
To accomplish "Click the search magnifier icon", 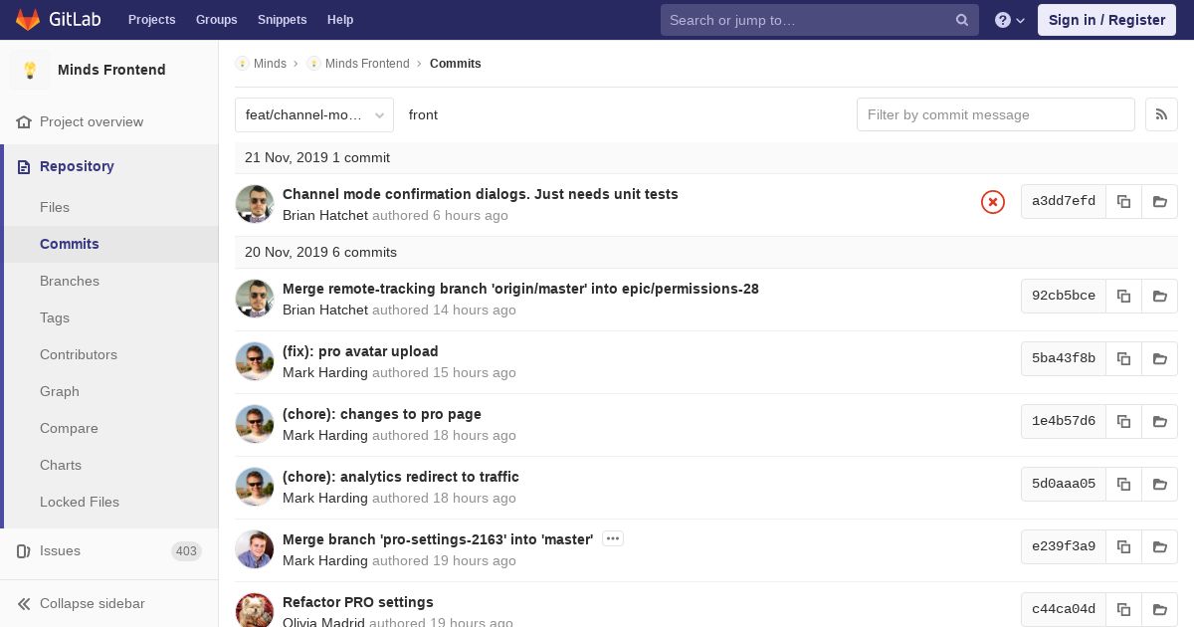I will point(961,20).
